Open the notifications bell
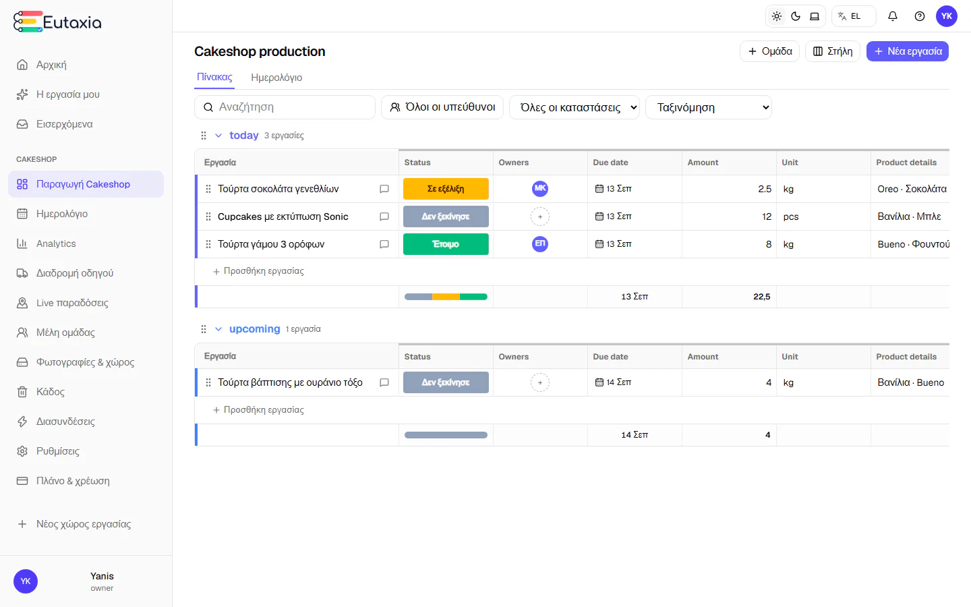This screenshot has height=607, width=971. click(x=893, y=16)
